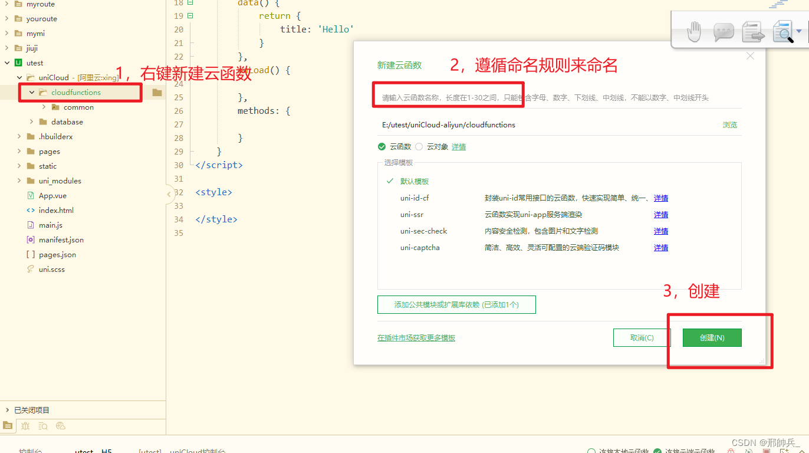Select the 云对象 radio option

click(x=419, y=147)
